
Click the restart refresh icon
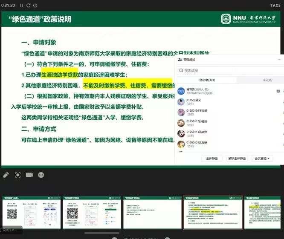tap(28, 5)
